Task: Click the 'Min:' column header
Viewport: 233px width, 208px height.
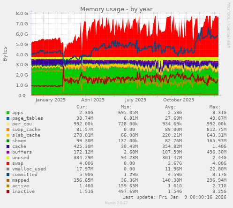Action: 126,107
